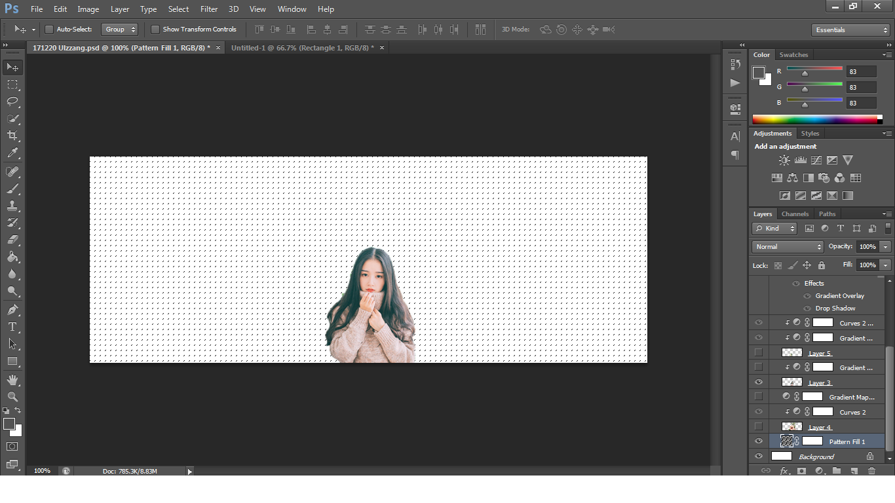Enable the Auto-Select checkbox
895x503 pixels.
coord(49,29)
